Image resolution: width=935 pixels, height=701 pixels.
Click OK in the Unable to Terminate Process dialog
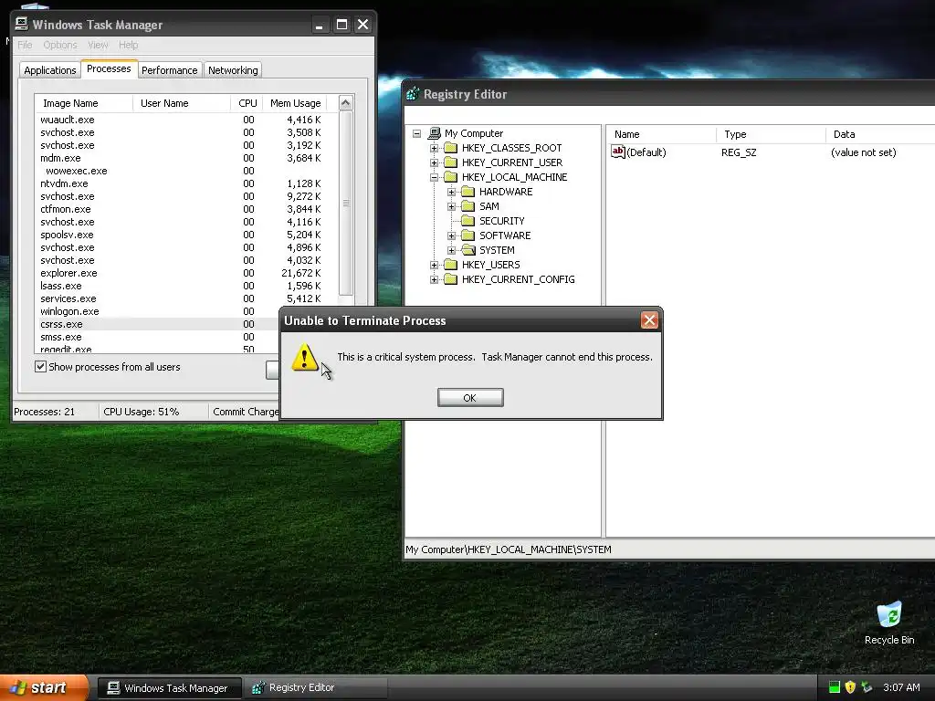[x=470, y=398]
